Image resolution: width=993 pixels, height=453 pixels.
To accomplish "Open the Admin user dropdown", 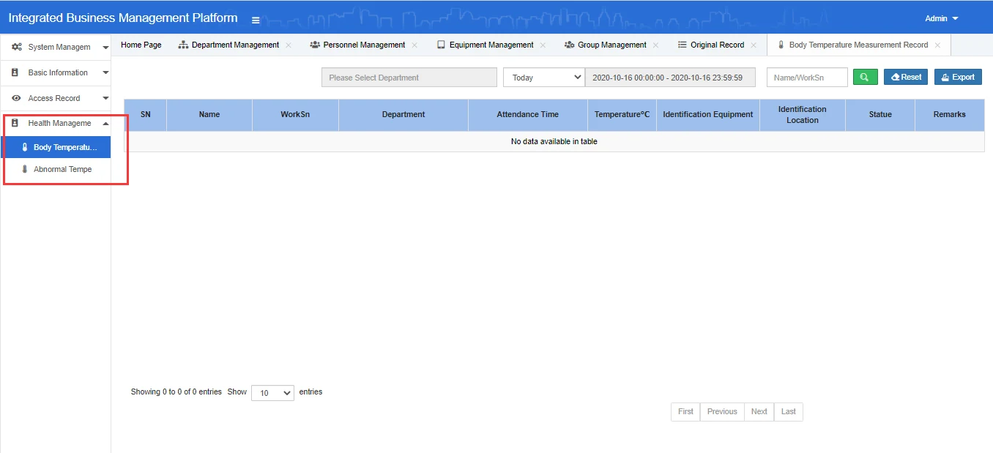I will click(941, 18).
